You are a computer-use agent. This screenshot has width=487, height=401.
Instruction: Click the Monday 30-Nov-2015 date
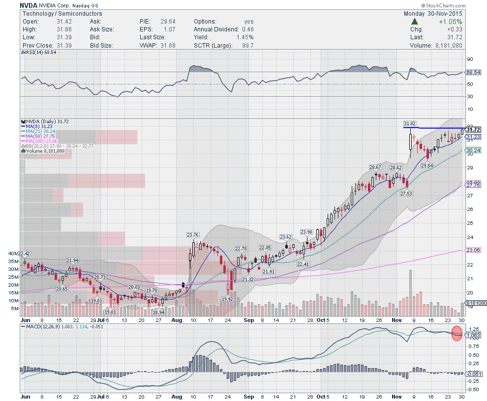tap(433, 14)
